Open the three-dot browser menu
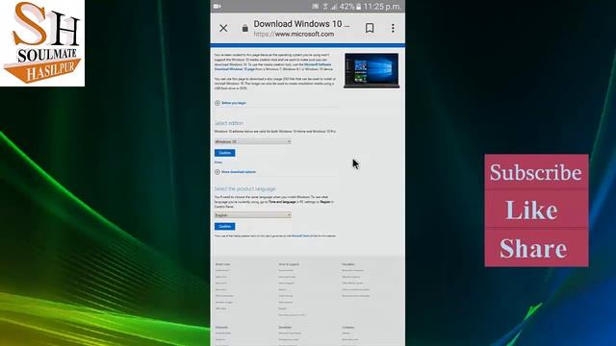This screenshot has width=616, height=346. pyautogui.click(x=393, y=28)
